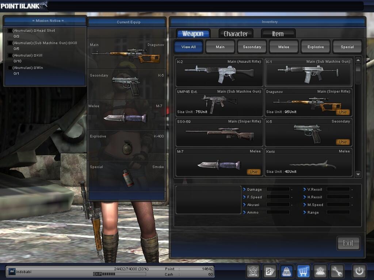Viewport: 374px width, 280px height.
Task: Click the H.Recoil stat label
Action: pyautogui.click(x=314, y=197)
